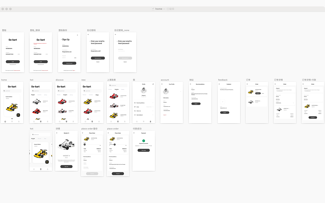The width and height of the screenshot is (325, 203).
Task: Click green success checkmark on 付款成功
Action: [x=144, y=141]
